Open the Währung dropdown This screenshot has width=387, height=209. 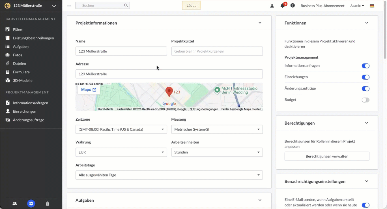[x=121, y=152]
